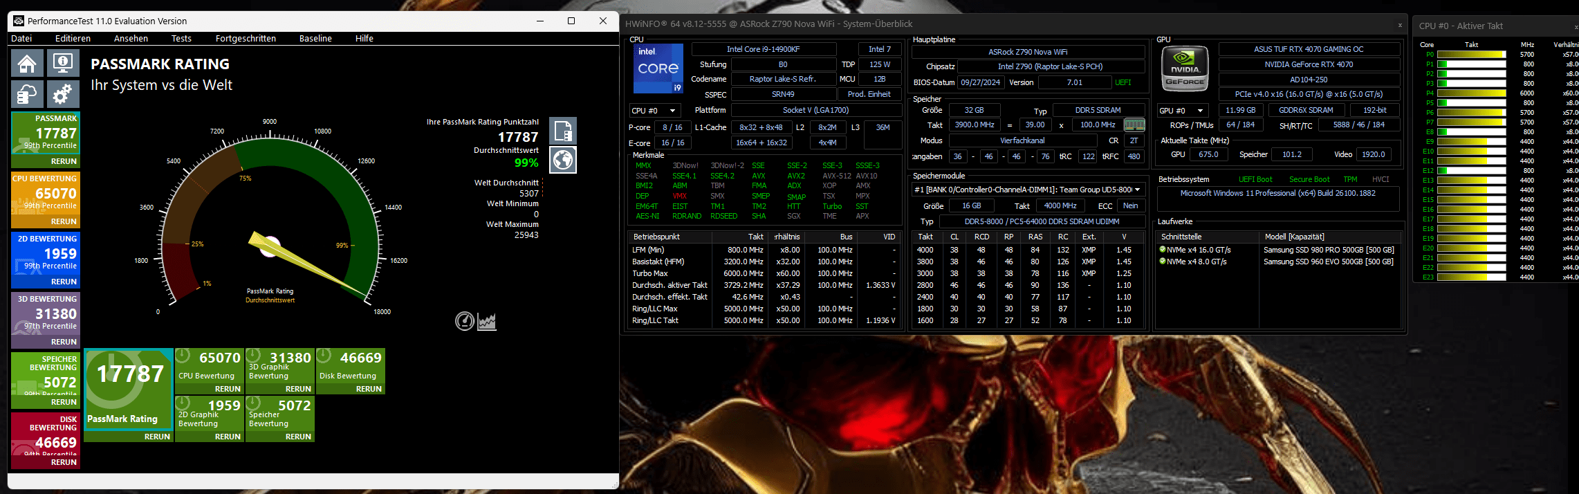Viewport: 1579px width, 494px height.
Task: Open the Datei menu
Action: tap(21, 39)
